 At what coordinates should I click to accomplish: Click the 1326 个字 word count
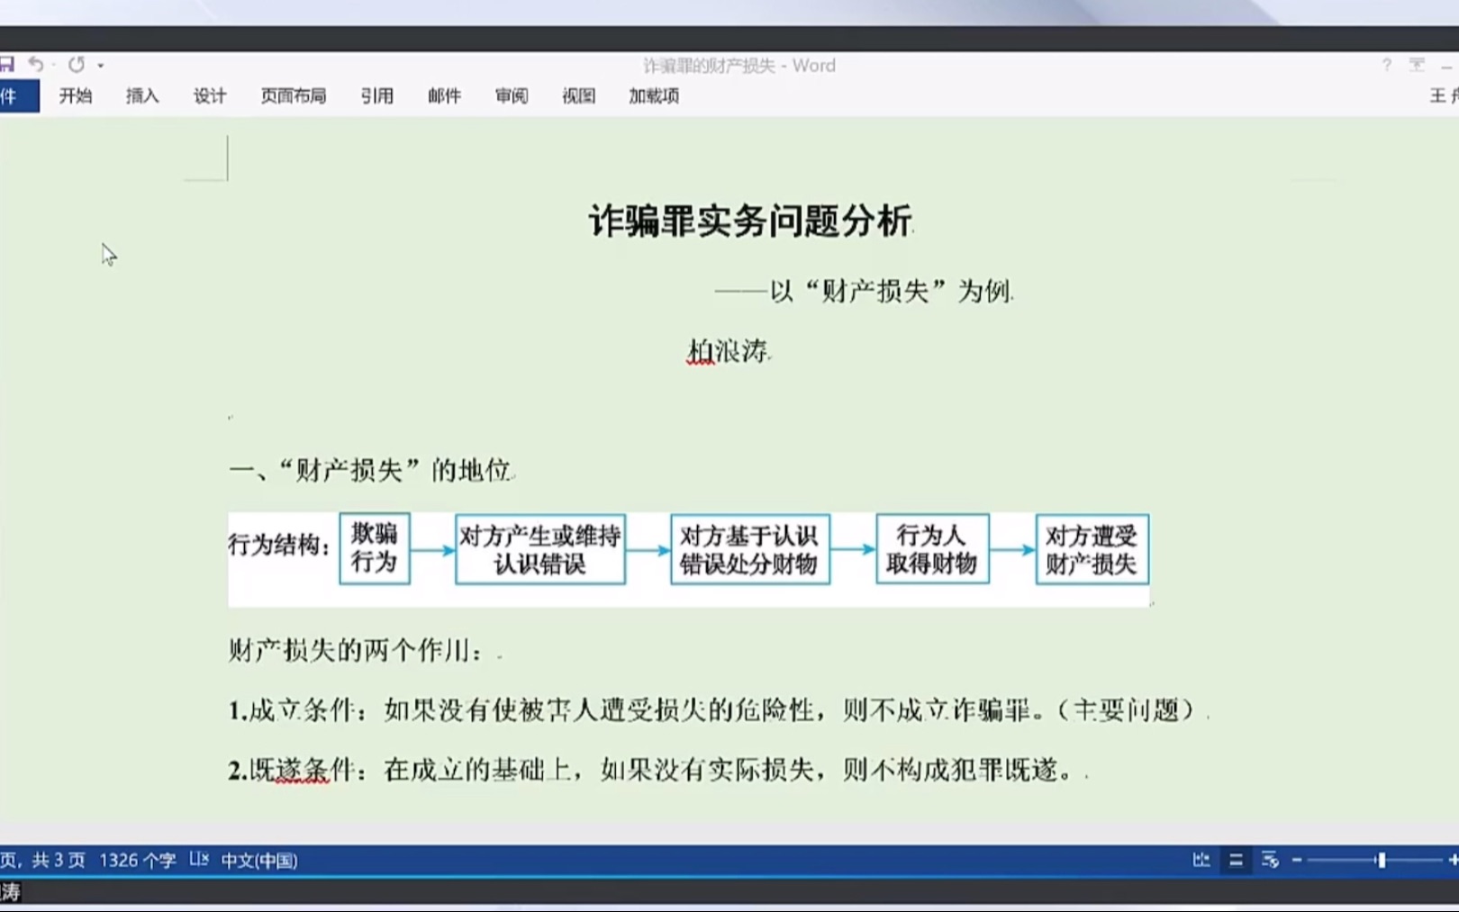tap(137, 860)
